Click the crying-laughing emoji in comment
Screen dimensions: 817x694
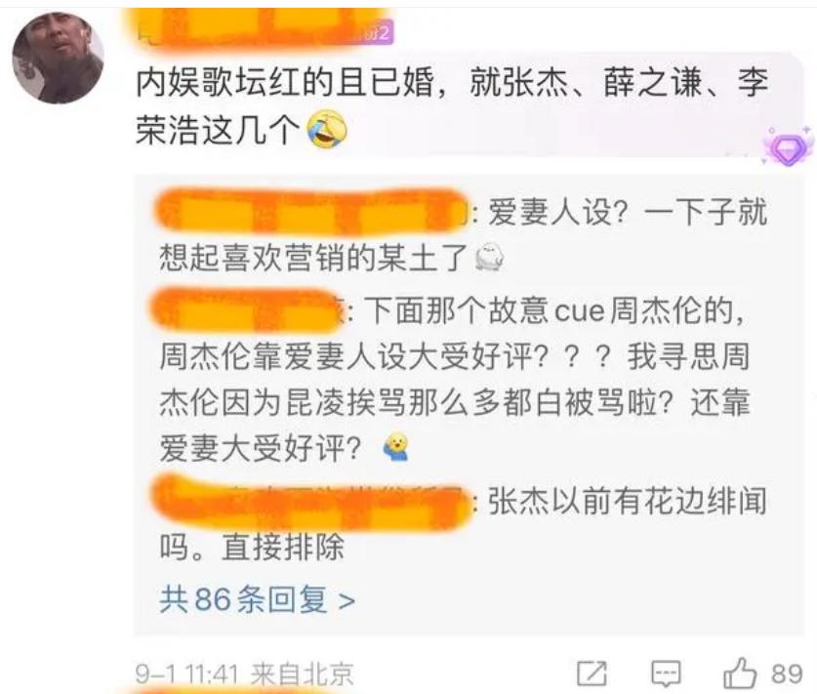327,129
